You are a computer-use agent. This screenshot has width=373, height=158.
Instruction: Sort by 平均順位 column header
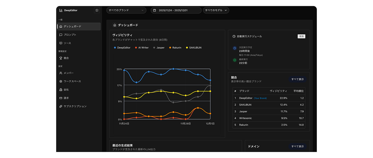298,91
